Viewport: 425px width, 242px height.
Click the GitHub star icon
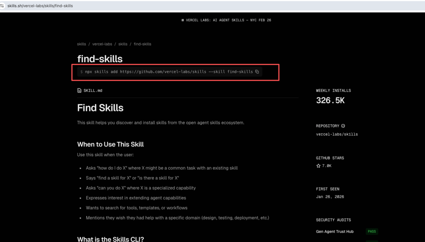(318, 166)
